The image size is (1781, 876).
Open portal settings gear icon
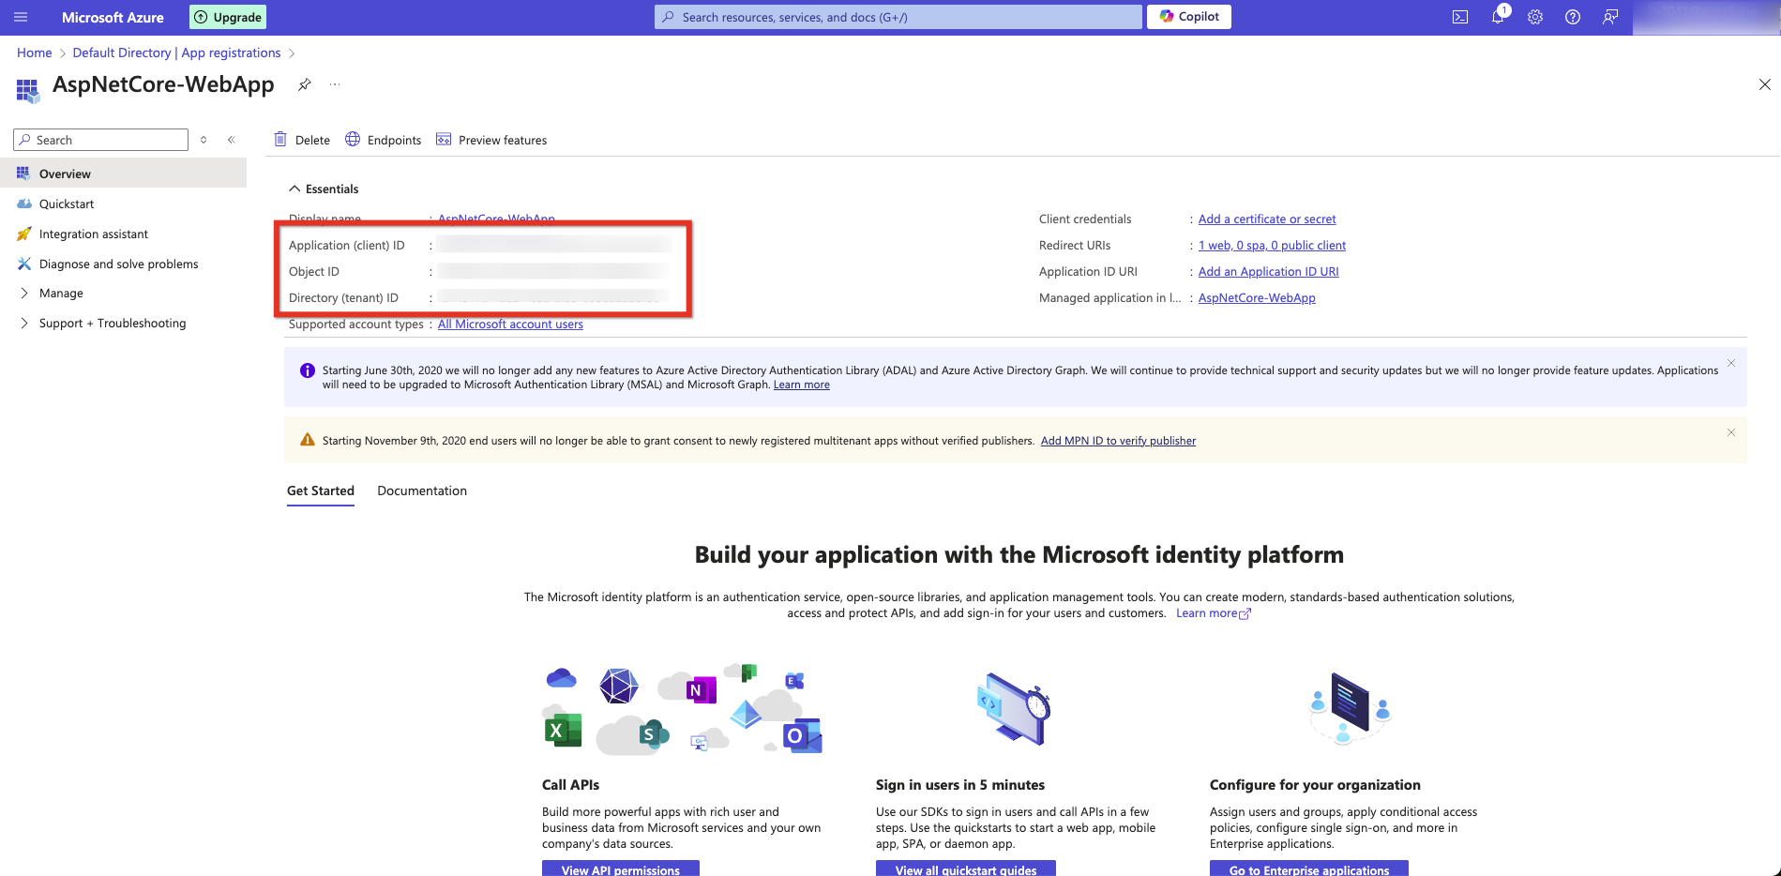point(1535,17)
